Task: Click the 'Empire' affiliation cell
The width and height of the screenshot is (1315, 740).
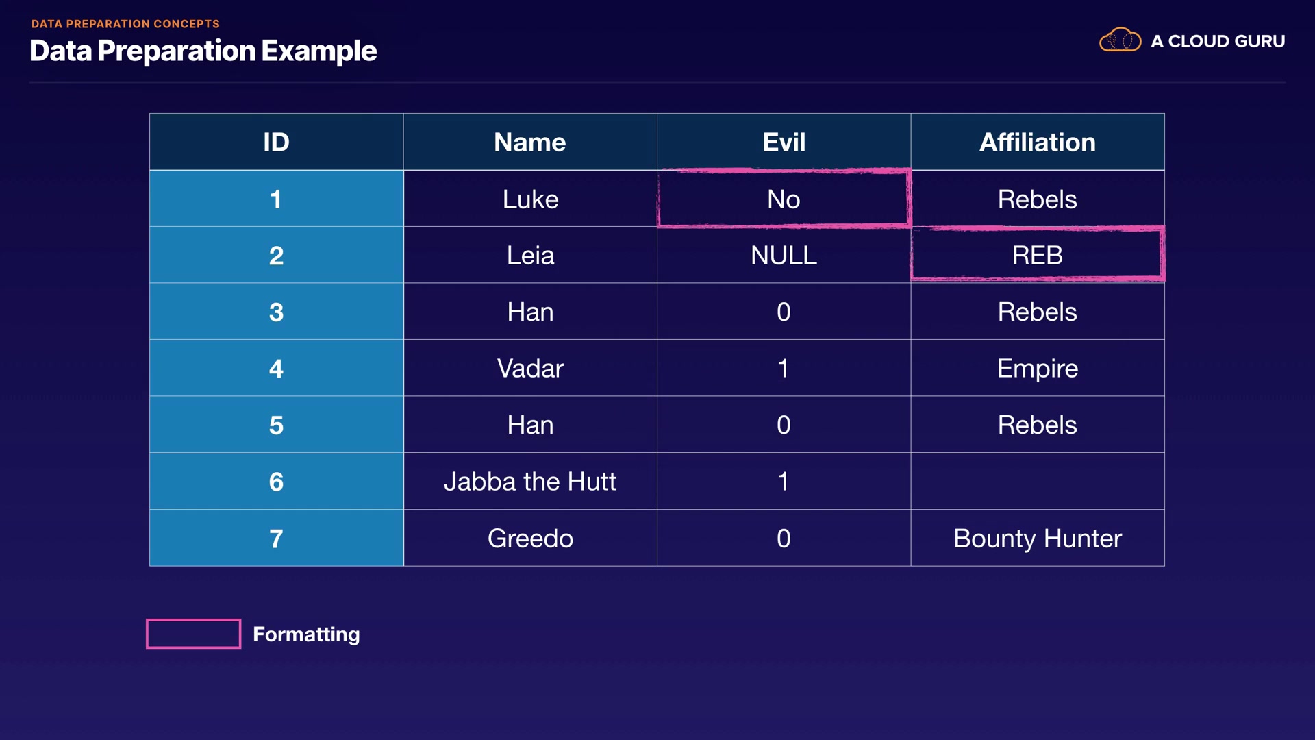Action: 1037,368
